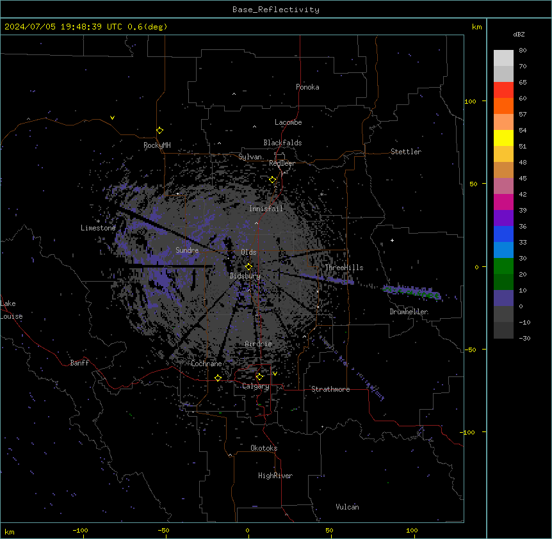Click the 36 dBZ blue color swatch
The height and width of the screenshot is (539, 552).
point(503,234)
